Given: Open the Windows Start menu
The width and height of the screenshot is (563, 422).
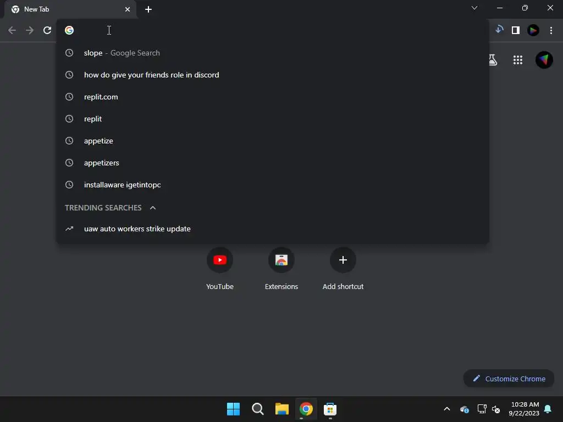Looking at the screenshot, I should pos(233,409).
